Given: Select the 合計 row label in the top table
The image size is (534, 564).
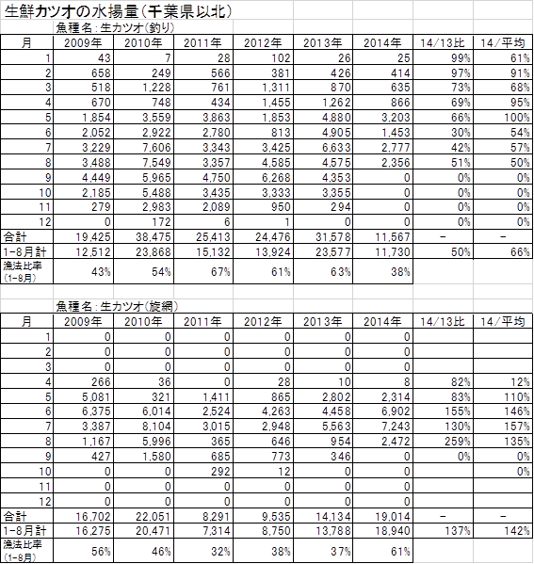Looking at the screenshot, I should (x=15, y=237).
